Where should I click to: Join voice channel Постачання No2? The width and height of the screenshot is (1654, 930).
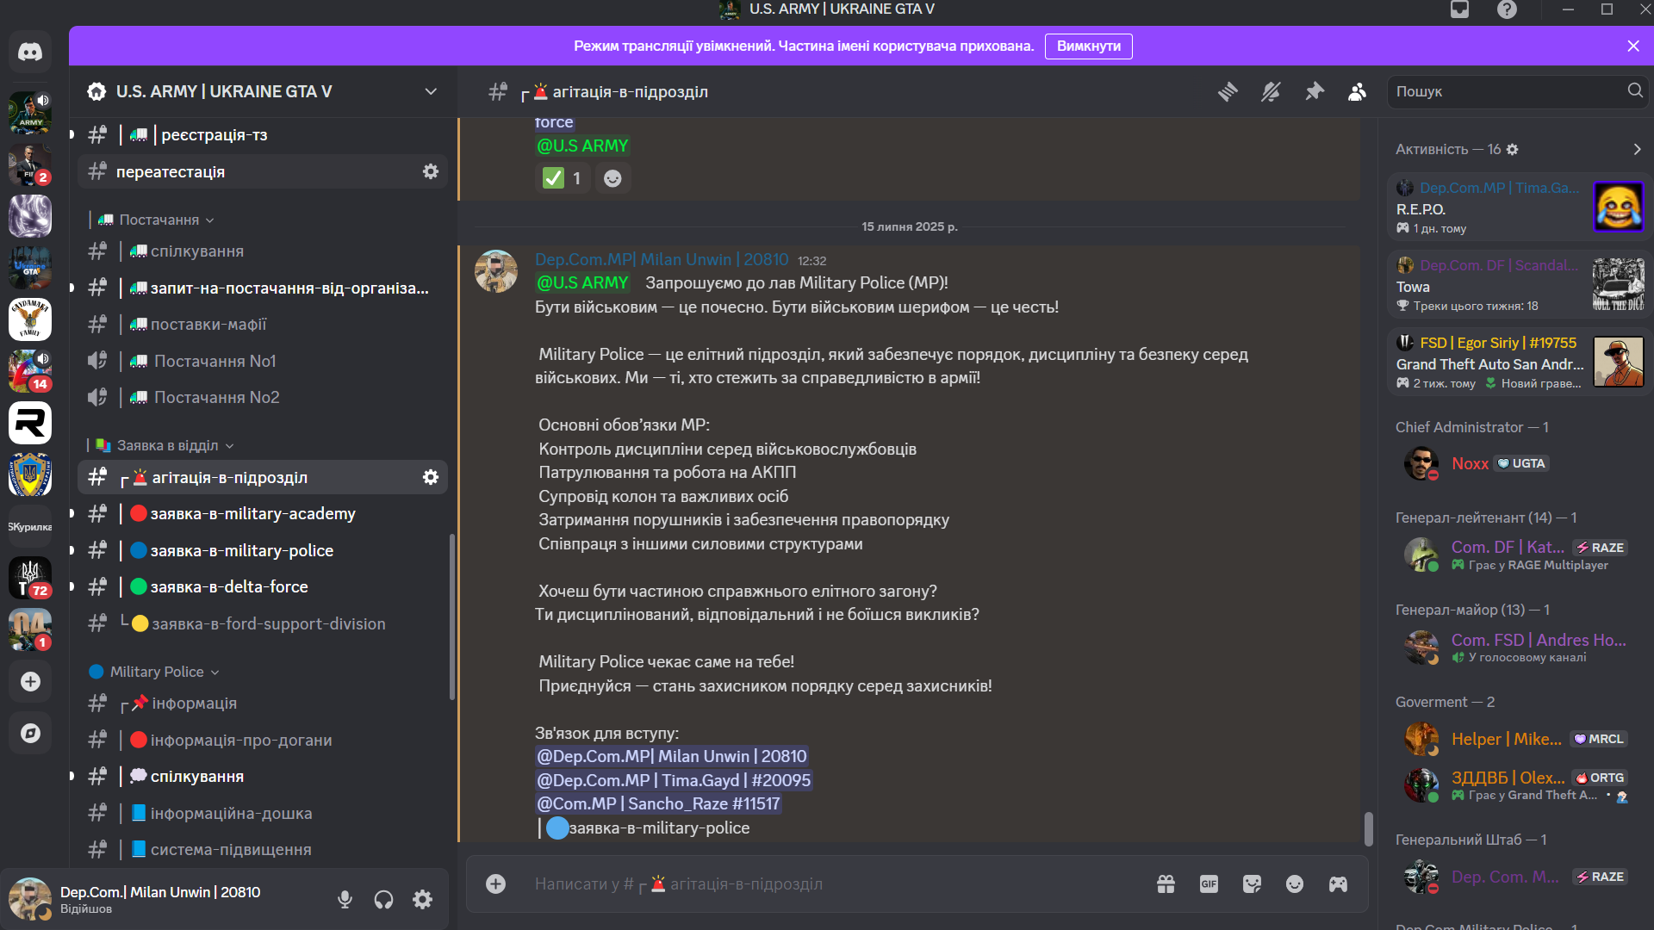pyautogui.click(x=263, y=397)
